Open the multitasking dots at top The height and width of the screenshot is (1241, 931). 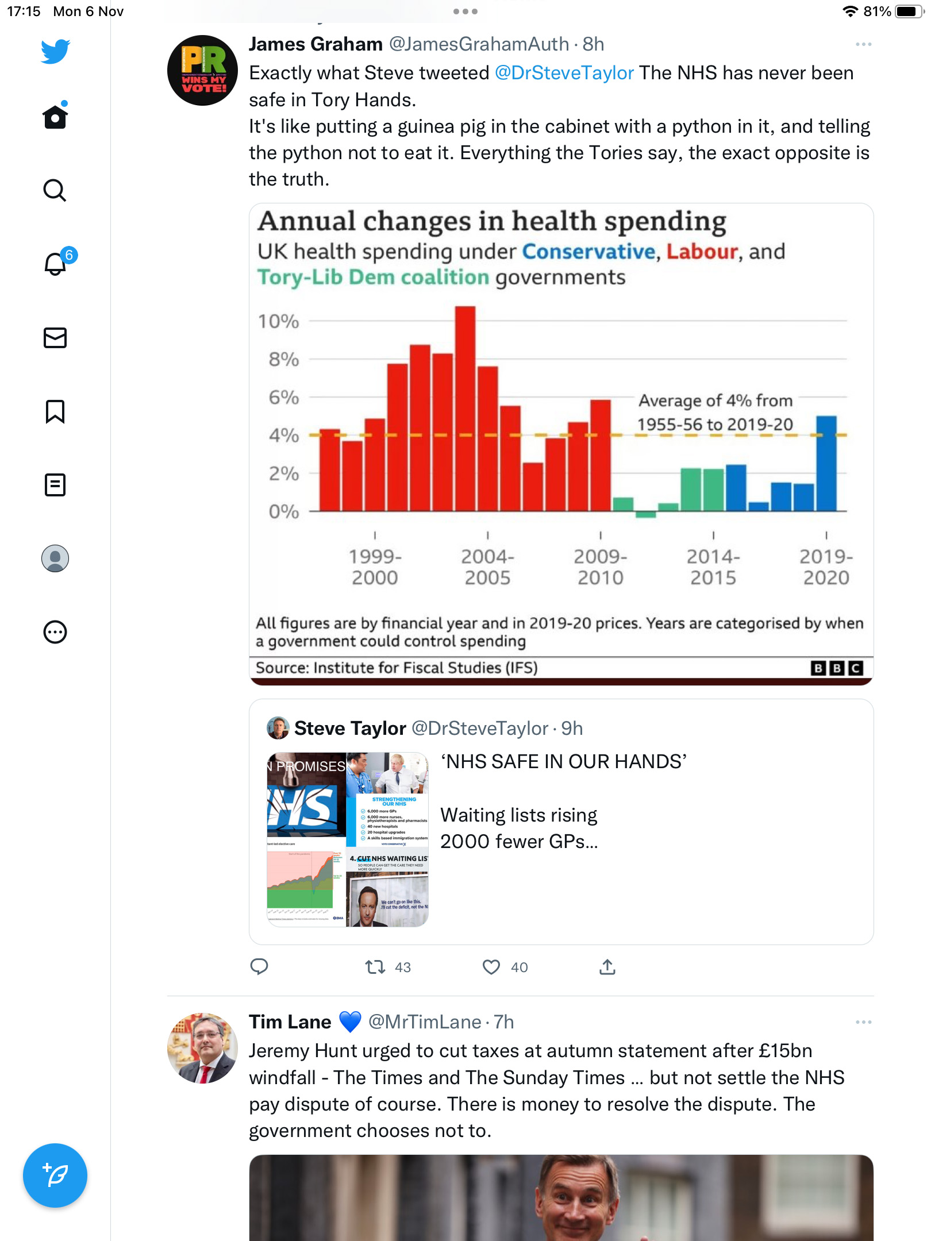466,11
